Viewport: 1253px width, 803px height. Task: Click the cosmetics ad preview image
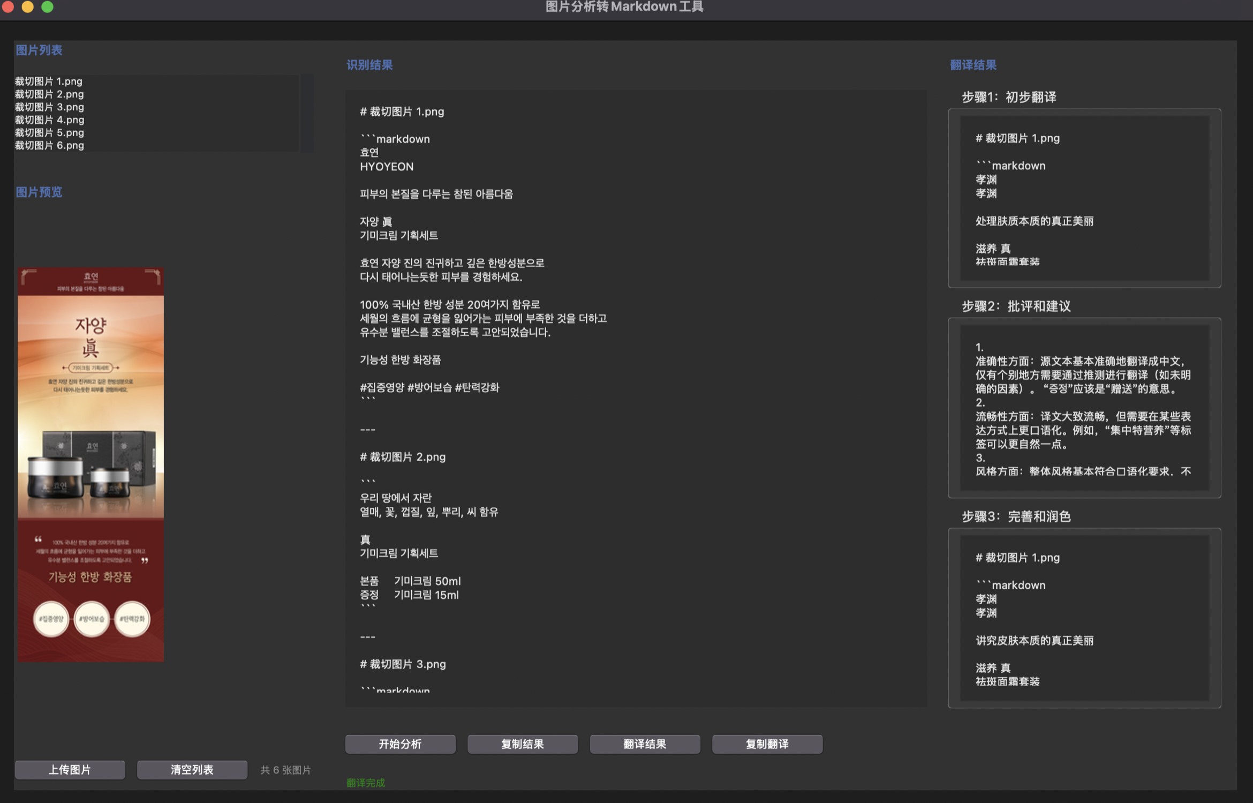click(90, 464)
